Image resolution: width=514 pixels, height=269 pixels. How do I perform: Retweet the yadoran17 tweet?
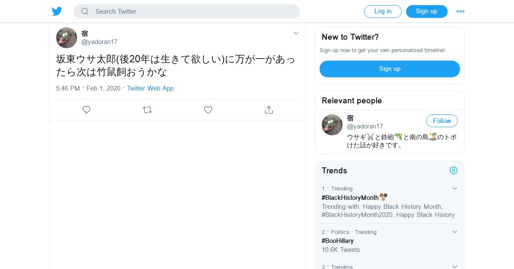(147, 110)
